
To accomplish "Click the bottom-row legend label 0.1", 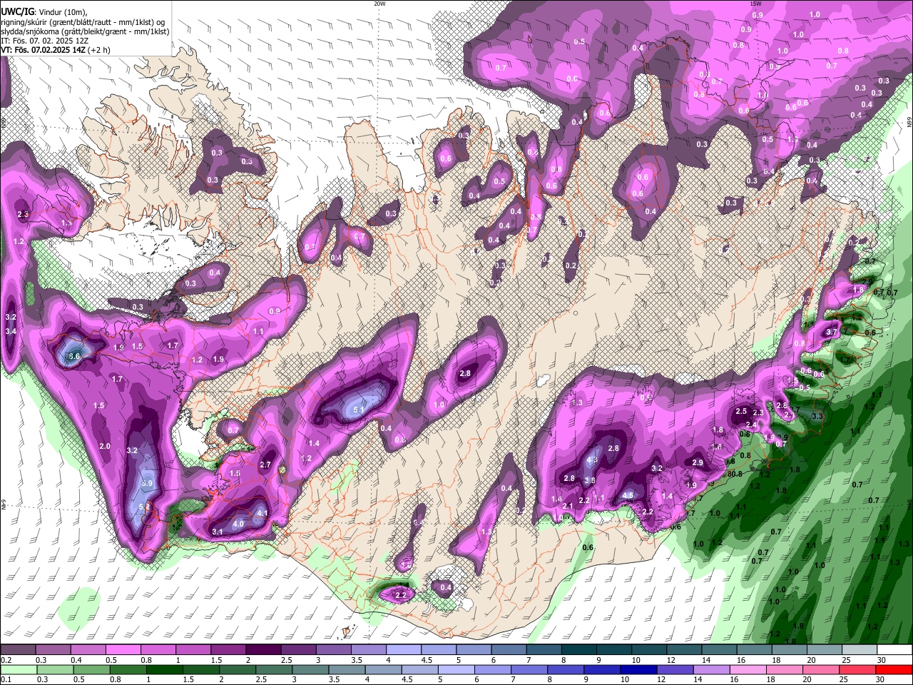I will (x=6, y=680).
